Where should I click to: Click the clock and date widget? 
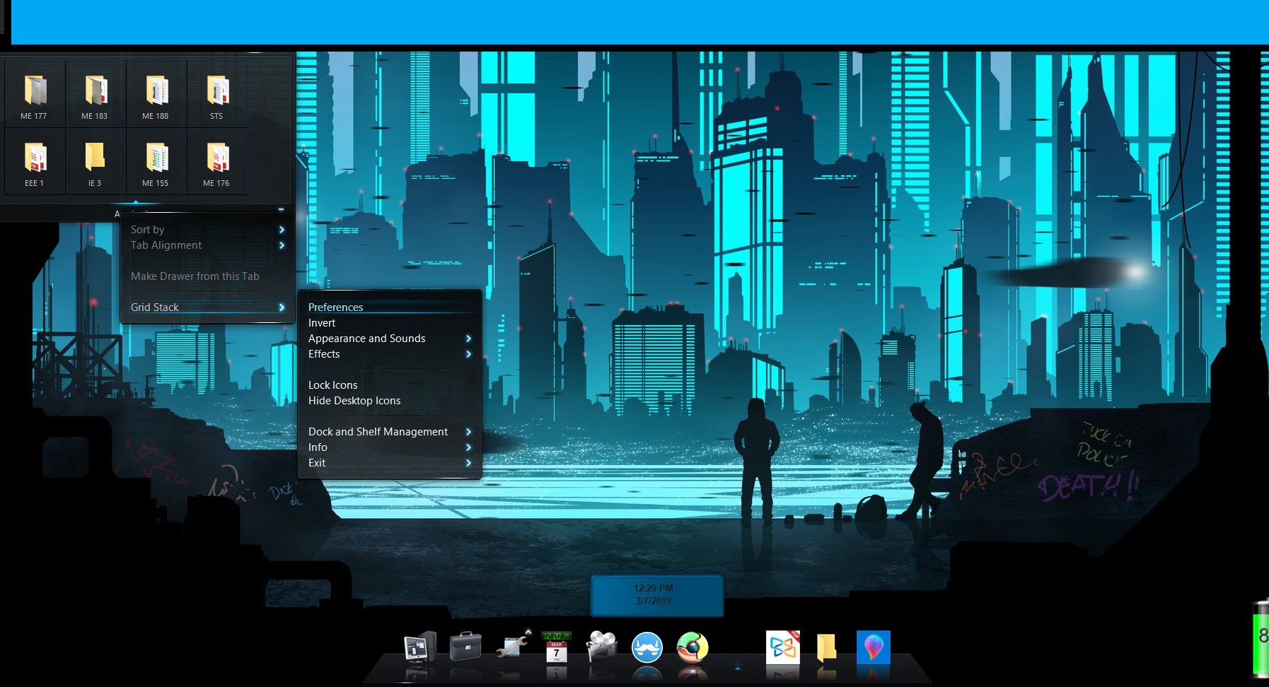655,595
